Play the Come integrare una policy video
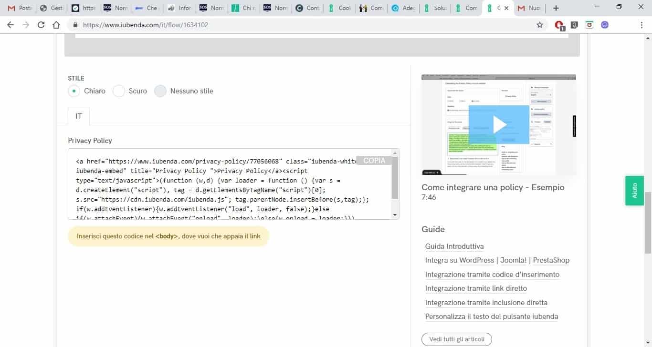Viewport: 652px width, 347px height. 499,124
